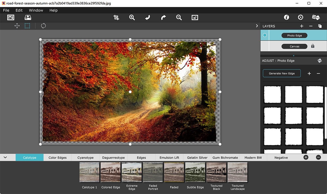Unlock the Canvas layer via the padlock
The width and height of the screenshot is (327, 194).
[312, 46]
